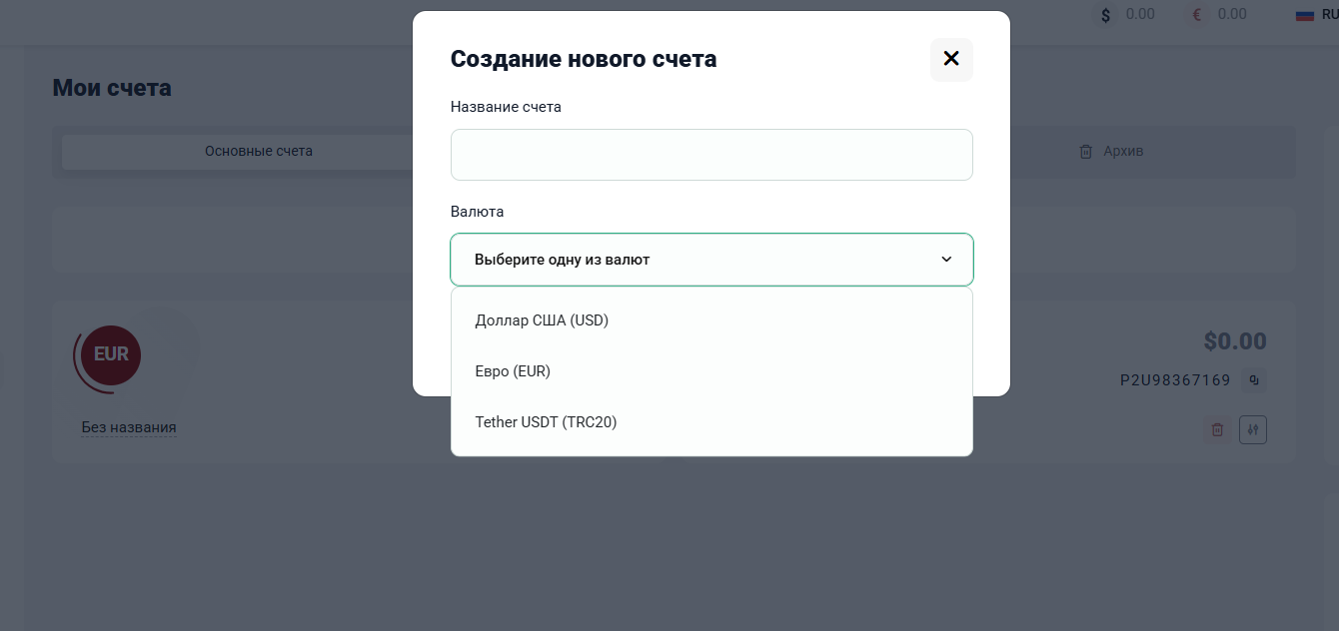Click the P2U98367169 account number
The width and height of the screenshot is (1339, 631).
1175,380
